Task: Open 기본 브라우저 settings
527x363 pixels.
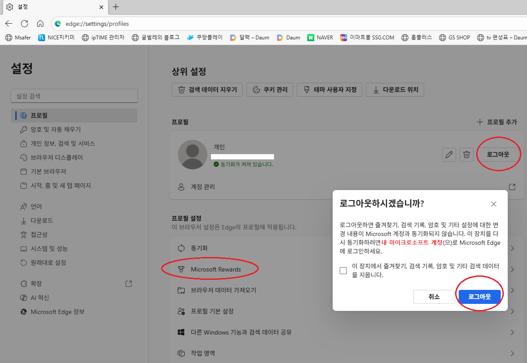Action: coord(74,172)
